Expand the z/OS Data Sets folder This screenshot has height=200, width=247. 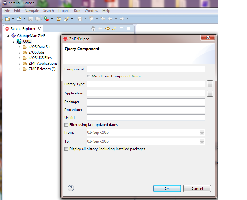(x=19, y=47)
